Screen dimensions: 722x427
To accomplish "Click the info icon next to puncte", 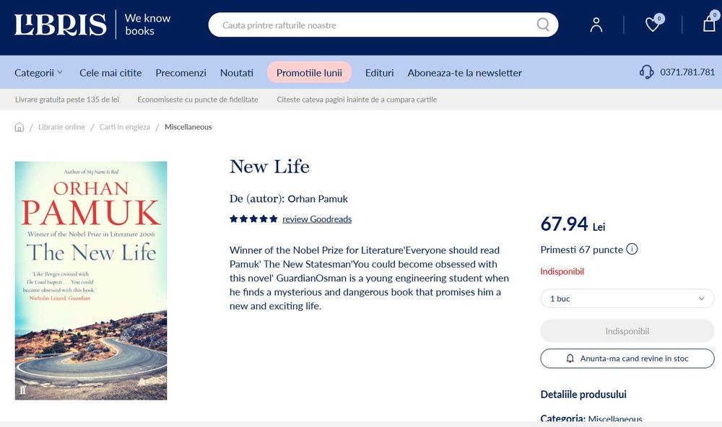I will pyautogui.click(x=632, y=250).
